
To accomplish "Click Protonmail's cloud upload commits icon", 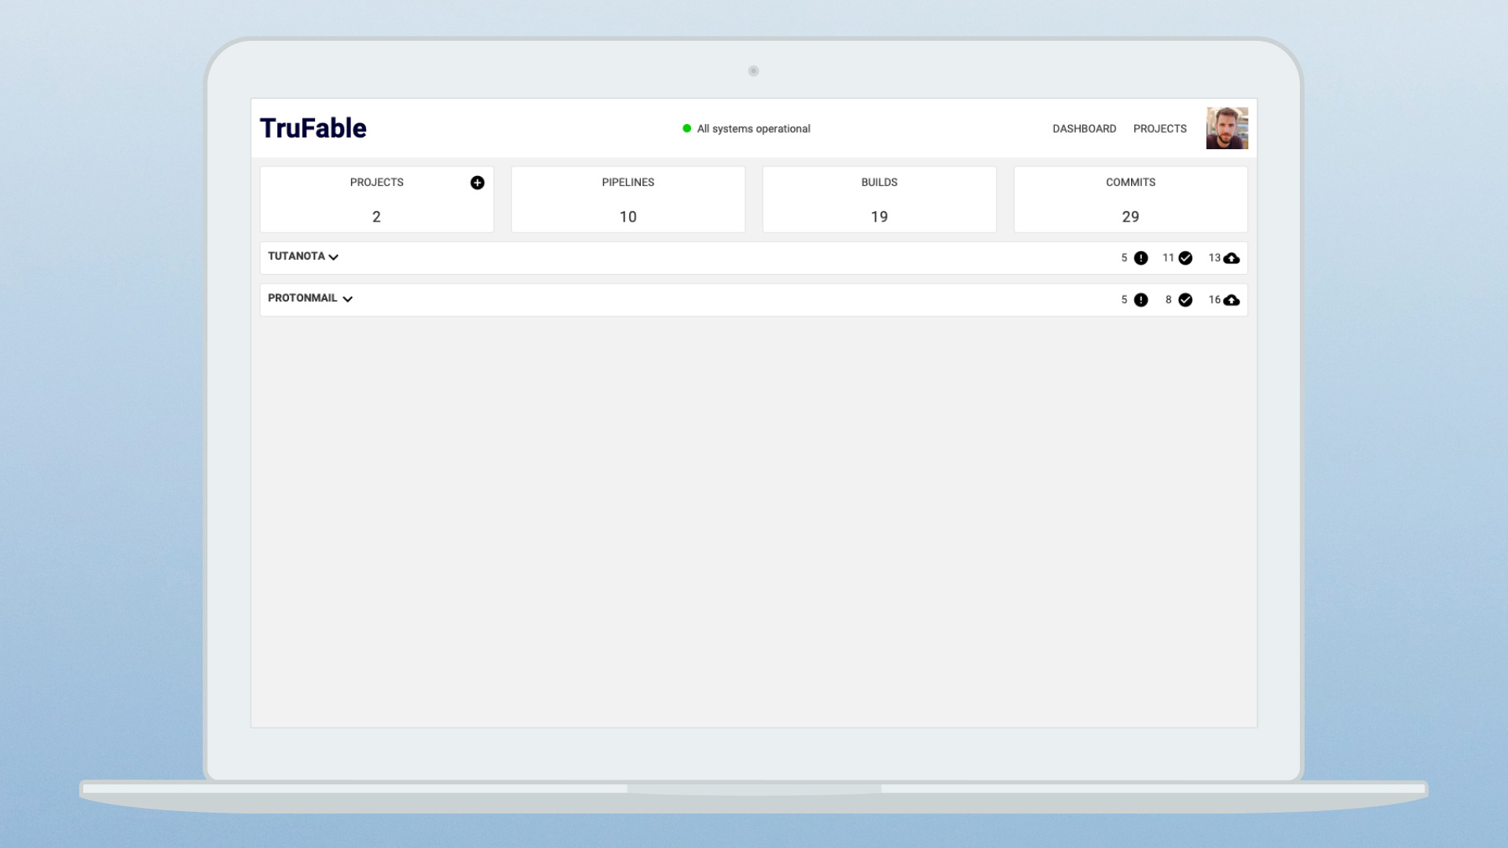I will tap(1231, 300).
